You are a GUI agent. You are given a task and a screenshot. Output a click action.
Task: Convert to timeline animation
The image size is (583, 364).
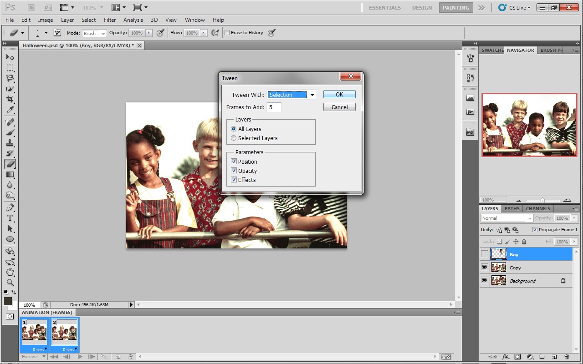(446, 357)
